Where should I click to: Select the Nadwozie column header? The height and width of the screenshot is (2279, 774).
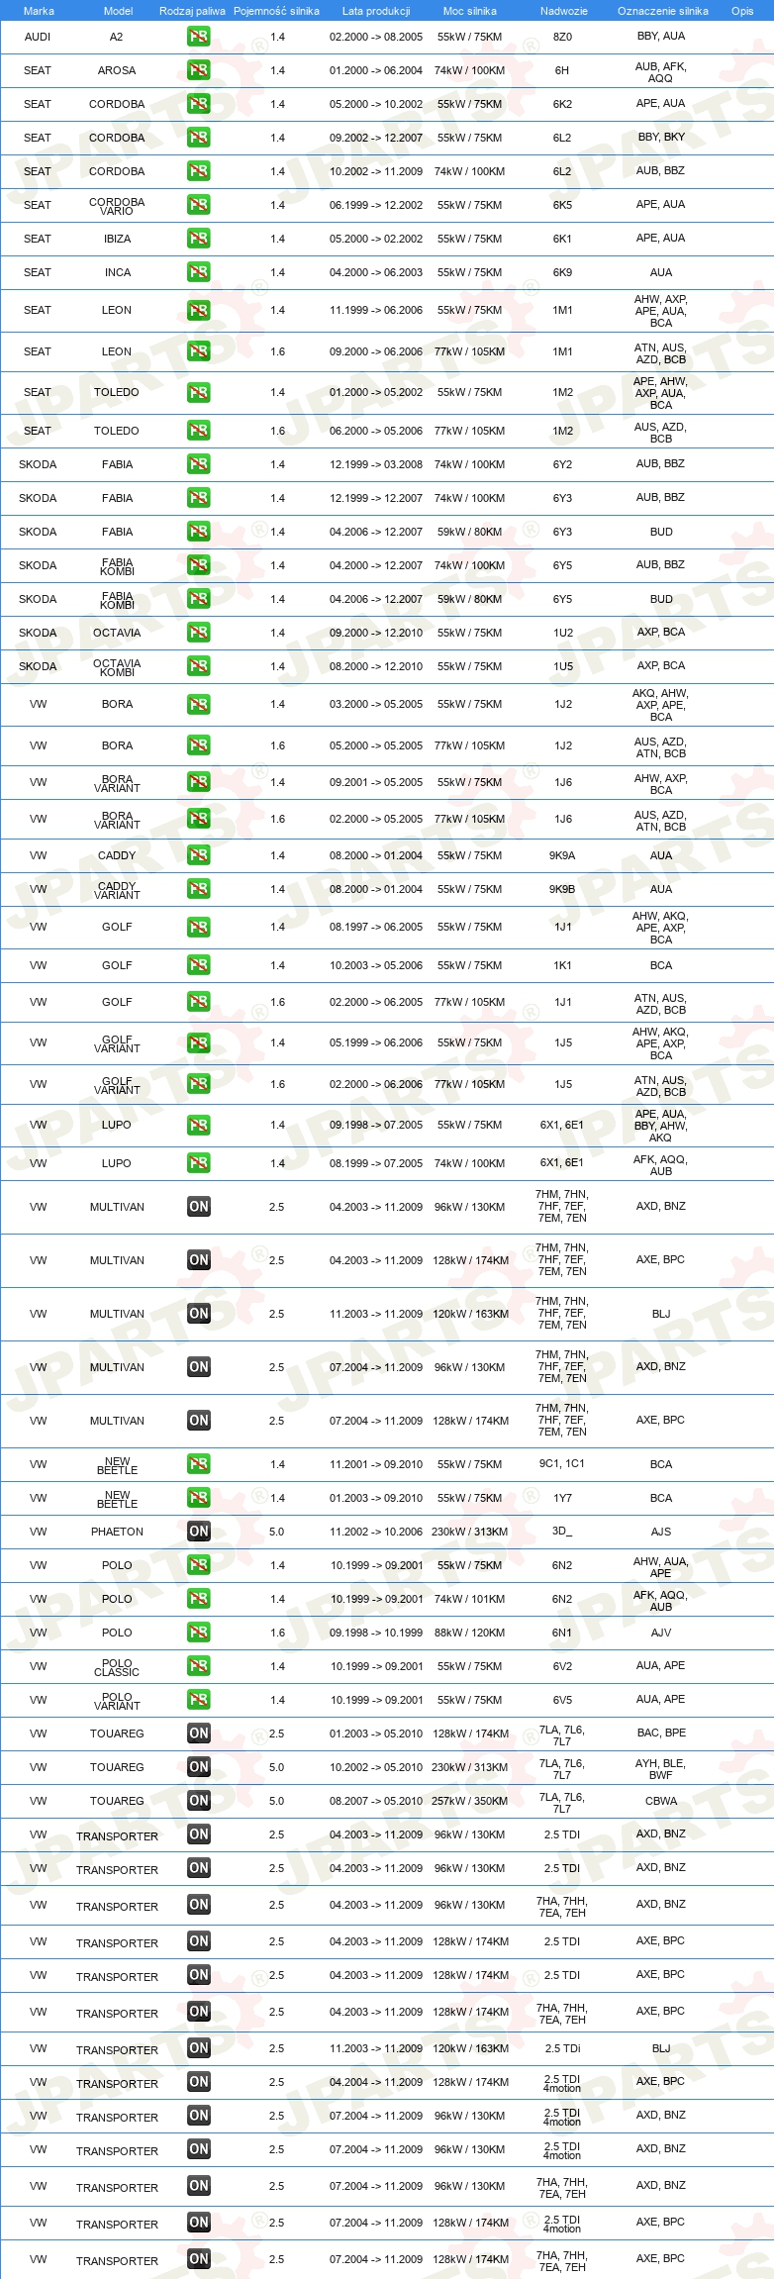click(564, 11)
